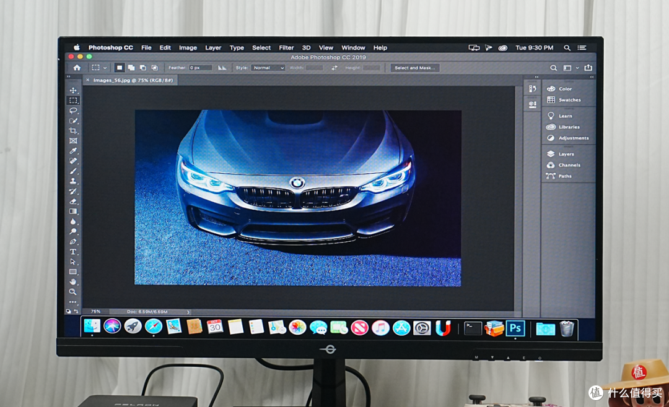The width and height of the screenshot is (669, 407).
Task: Select the Move tool
Action: [x=73, y=90]
